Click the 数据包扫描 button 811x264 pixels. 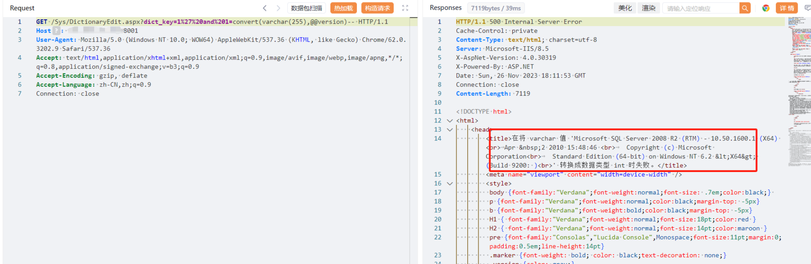[306, 8]
